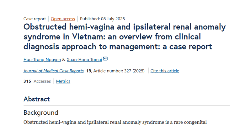Screen dimensions: 251x140
Task: Click the Abstract section heading
Action: (x=37, y=99)
